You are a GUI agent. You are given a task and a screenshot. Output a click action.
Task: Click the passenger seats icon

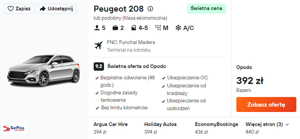coord(97,28)
